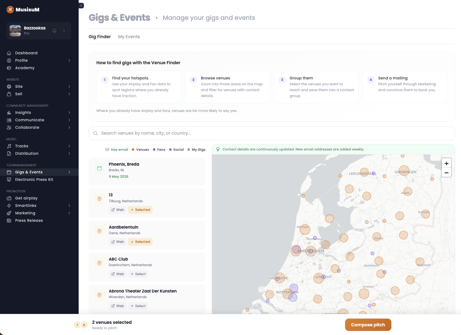Toggle the Fans layer in the map legend

coord(159,149)
